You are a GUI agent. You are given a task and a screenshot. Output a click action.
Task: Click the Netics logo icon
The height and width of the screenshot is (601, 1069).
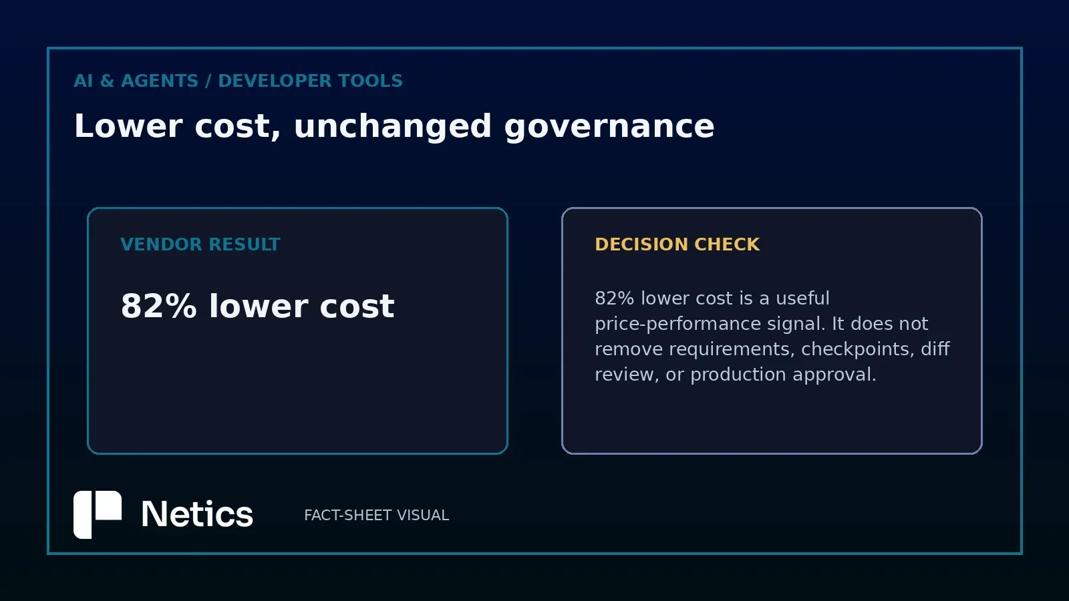click(x=98, y=515)
